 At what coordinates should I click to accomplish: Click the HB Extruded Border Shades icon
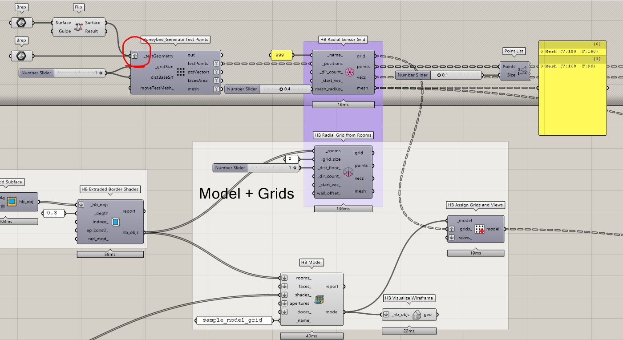pos(116,222)
